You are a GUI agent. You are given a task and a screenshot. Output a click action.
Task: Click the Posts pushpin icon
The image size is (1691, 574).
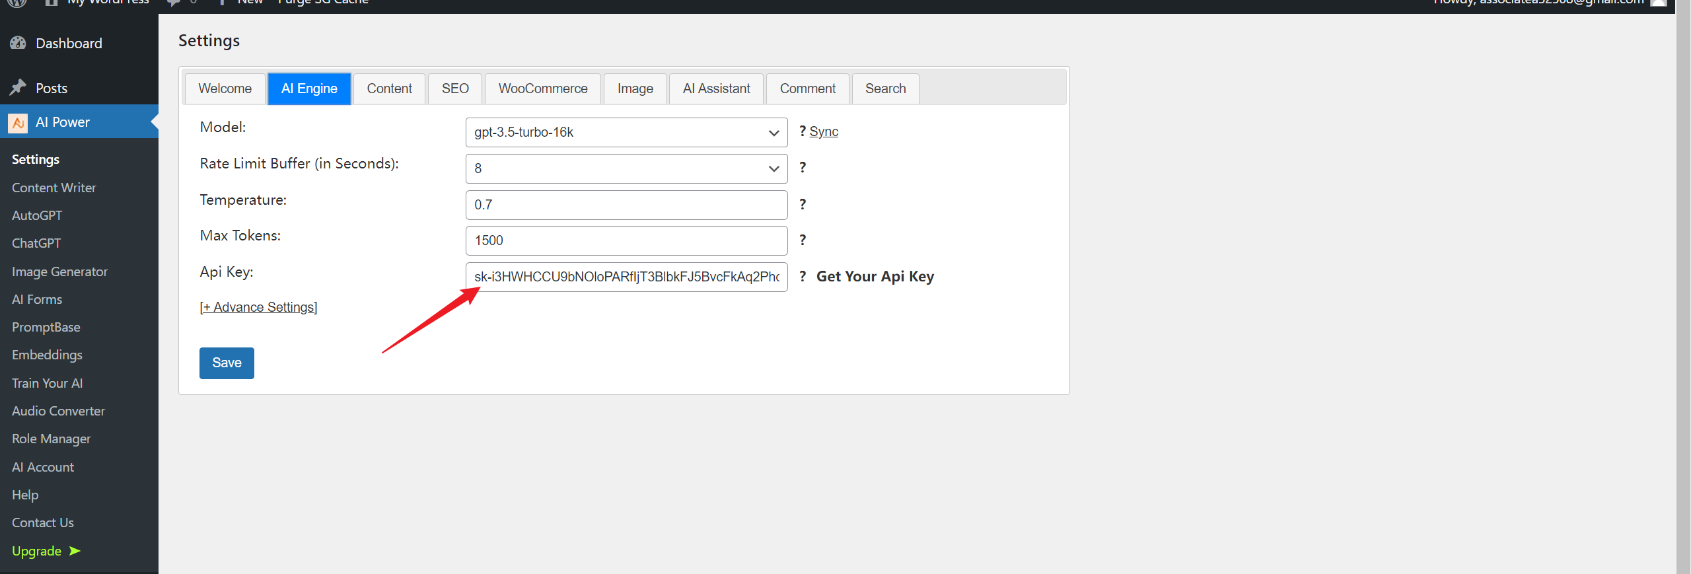(x=18, y=87)
